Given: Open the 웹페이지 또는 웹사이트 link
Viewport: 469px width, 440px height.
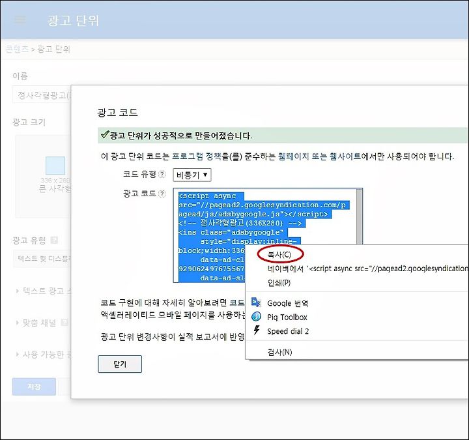Looking at the screenshot, I should 319,156.
